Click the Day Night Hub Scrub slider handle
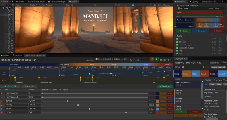227x120 pixels. point(183,67)
